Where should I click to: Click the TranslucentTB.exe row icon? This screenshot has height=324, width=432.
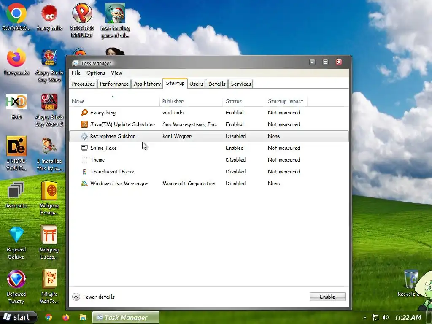pos(84,172)
